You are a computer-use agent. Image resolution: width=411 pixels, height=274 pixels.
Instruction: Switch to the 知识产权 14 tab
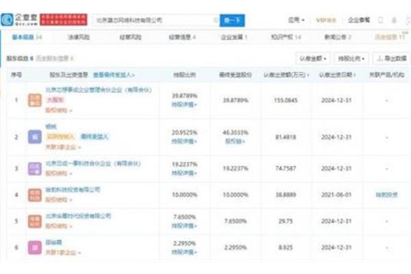click(x=286, y=37)
